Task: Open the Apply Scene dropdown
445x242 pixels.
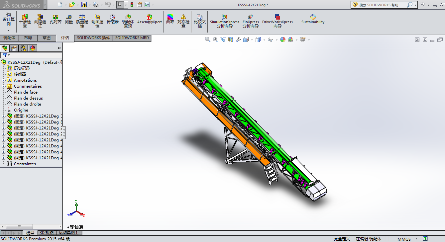Action: [x=296, y=40]
